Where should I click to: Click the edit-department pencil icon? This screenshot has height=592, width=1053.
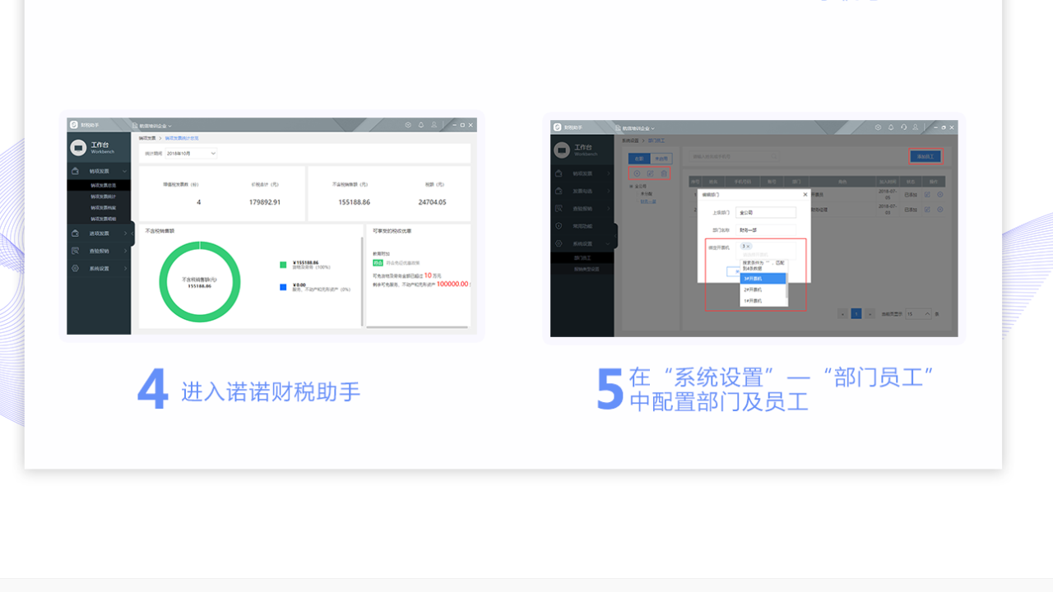[x=651, y=173]
